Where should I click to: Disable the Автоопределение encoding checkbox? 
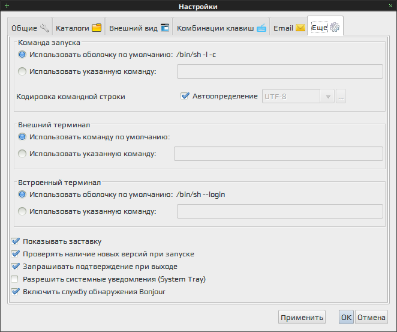(185, 96)
